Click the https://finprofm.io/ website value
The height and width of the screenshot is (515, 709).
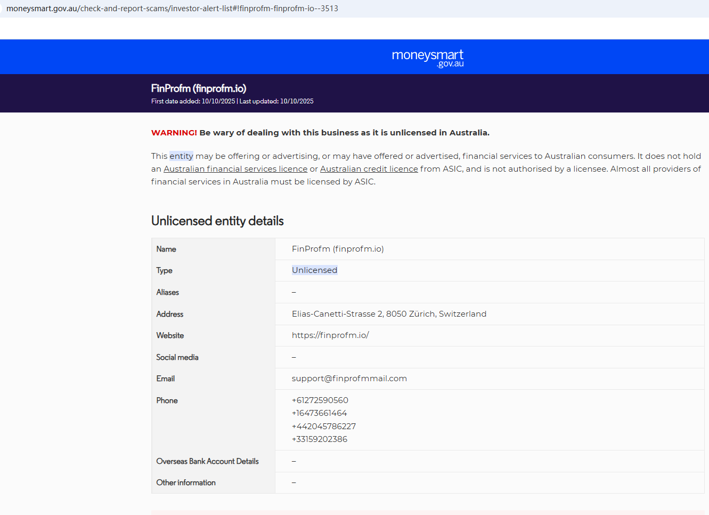point(330,335)
